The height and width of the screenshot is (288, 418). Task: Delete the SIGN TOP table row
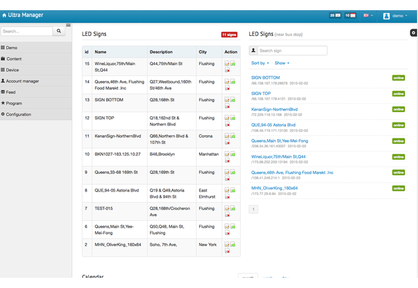pos(227,124)
